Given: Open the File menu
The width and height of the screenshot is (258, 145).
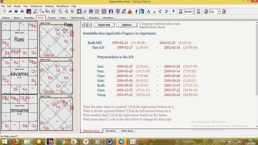Looking at the screenshot, I should (3, 6).
